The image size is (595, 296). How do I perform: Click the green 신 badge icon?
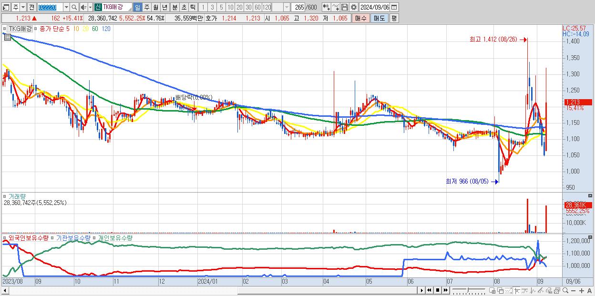point(97,7)
